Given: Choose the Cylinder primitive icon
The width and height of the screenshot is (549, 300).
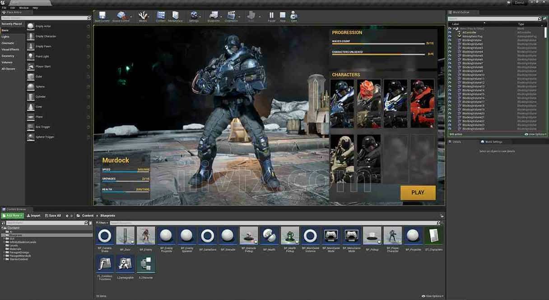Looking at the screenshot, I should [31, 96].
